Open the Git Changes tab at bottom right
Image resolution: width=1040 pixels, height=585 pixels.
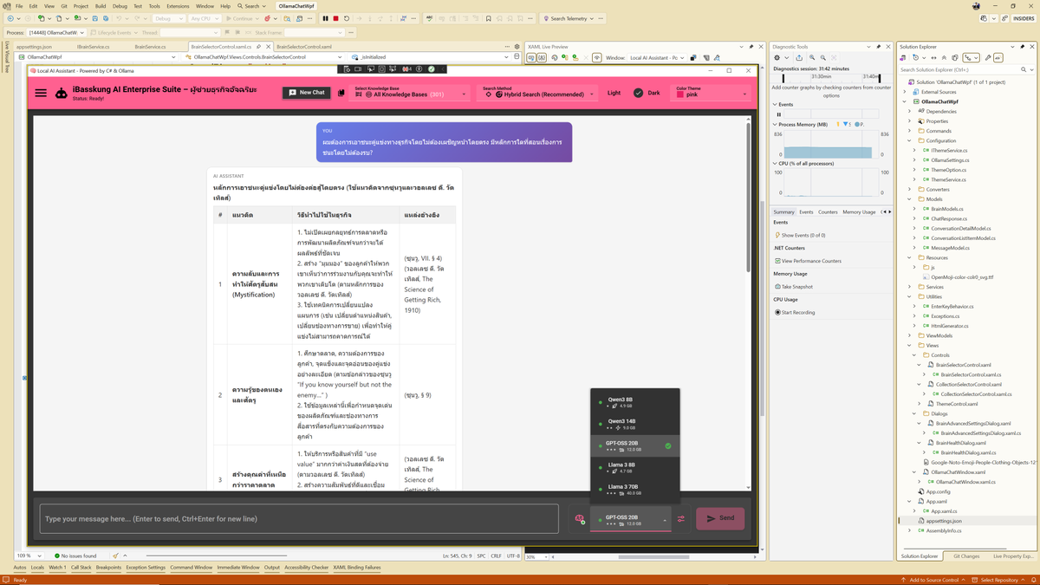(x=966, y=556)
